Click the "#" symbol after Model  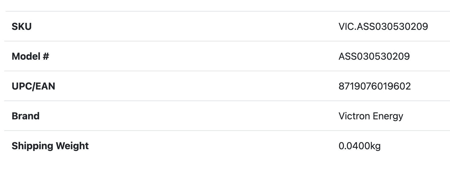point(46,56)
